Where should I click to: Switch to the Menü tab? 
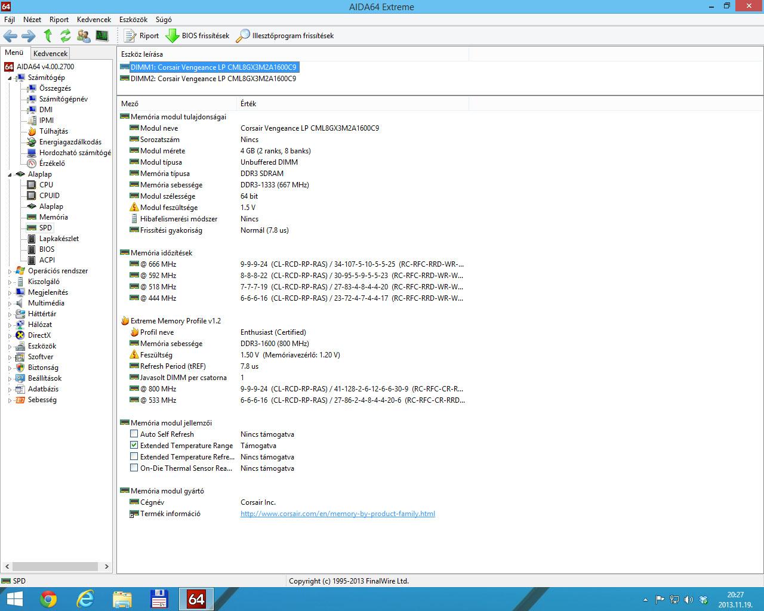click(14, 53)
